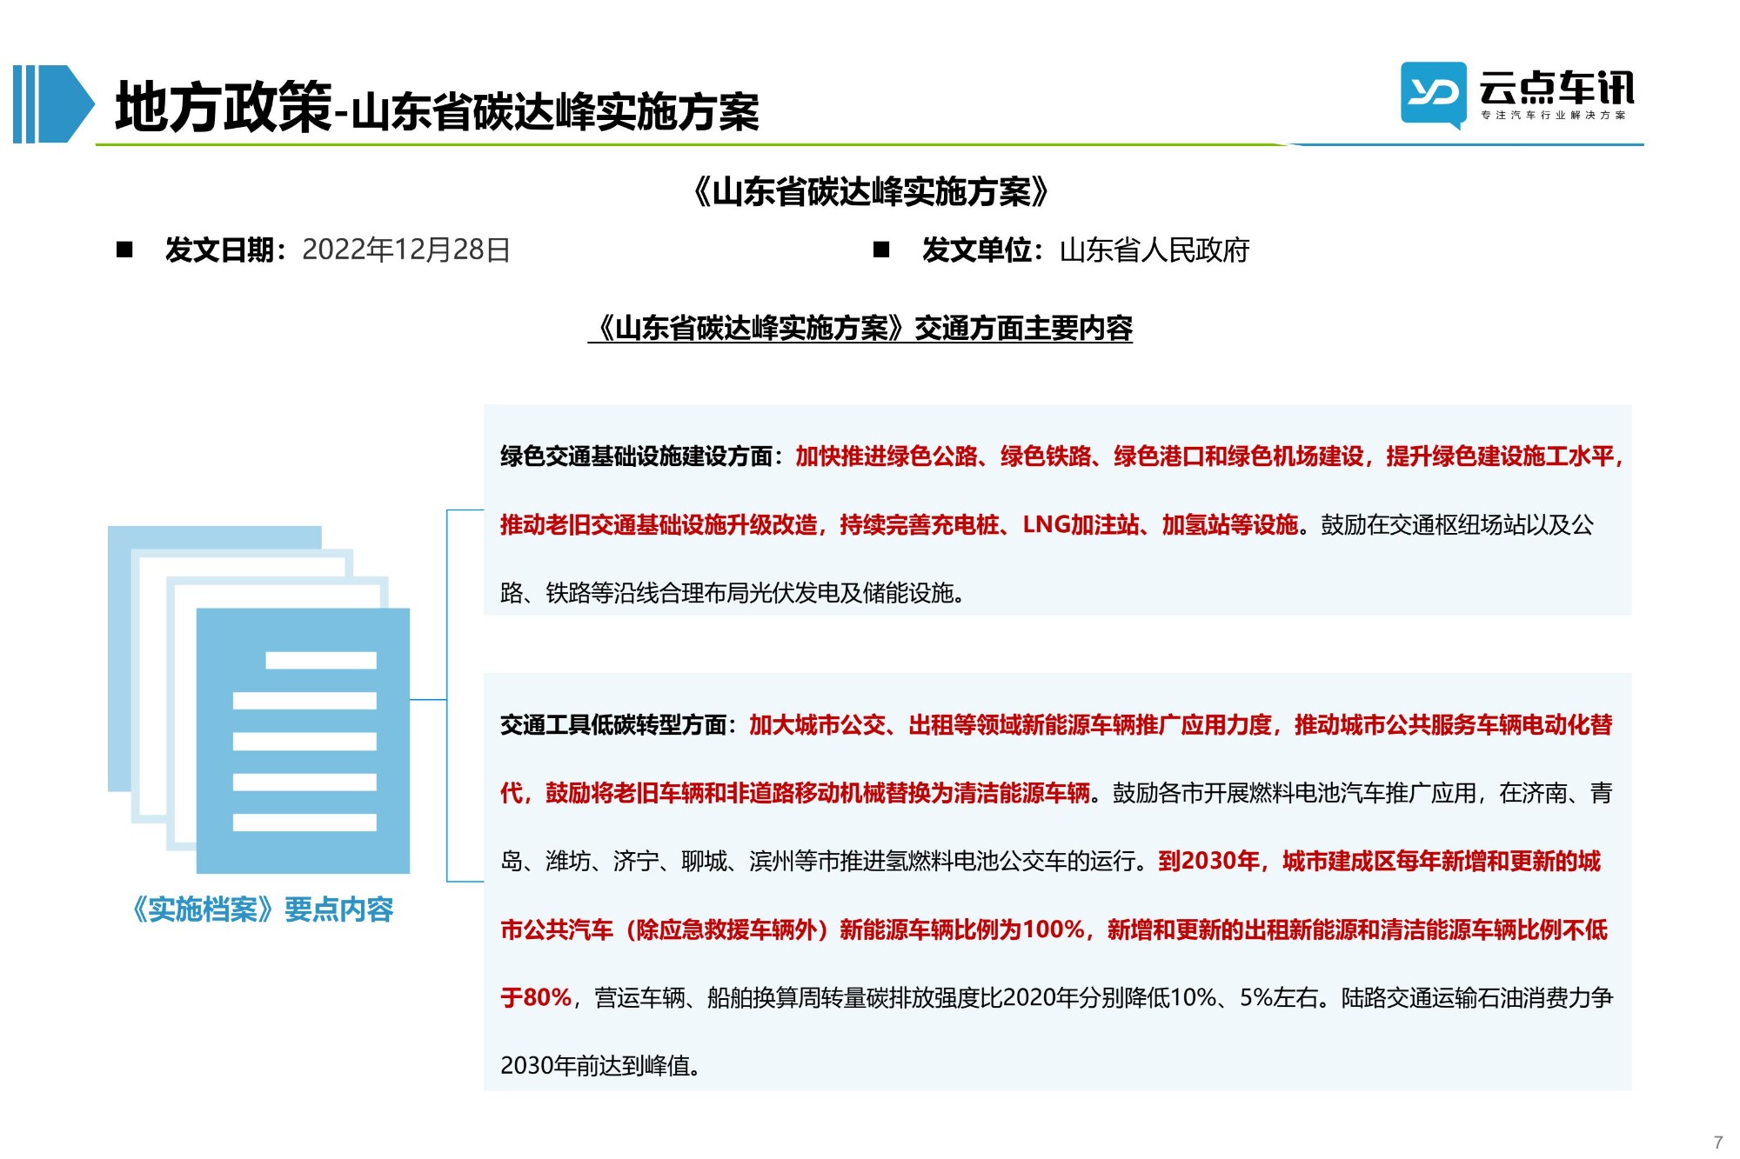The image size is (1740, 1159).
Task: Click the label 绿色交通基础设施建设方面
Action: tap(636, 456)
